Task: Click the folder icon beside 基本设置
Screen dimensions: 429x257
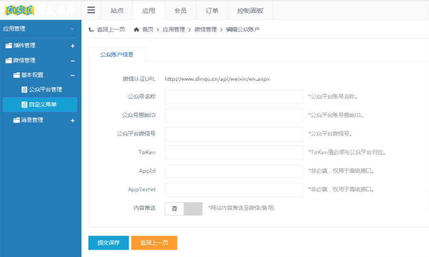Action: click(x=17, y=75)
